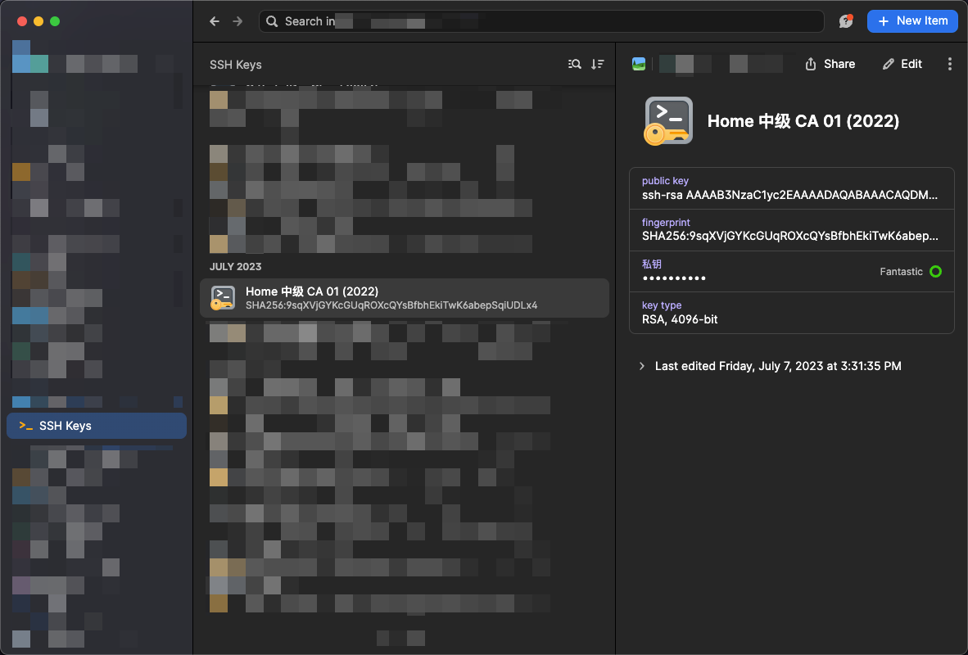Click the list filter search icon
This screenshot has width=968, height=655.
point(575,64)
